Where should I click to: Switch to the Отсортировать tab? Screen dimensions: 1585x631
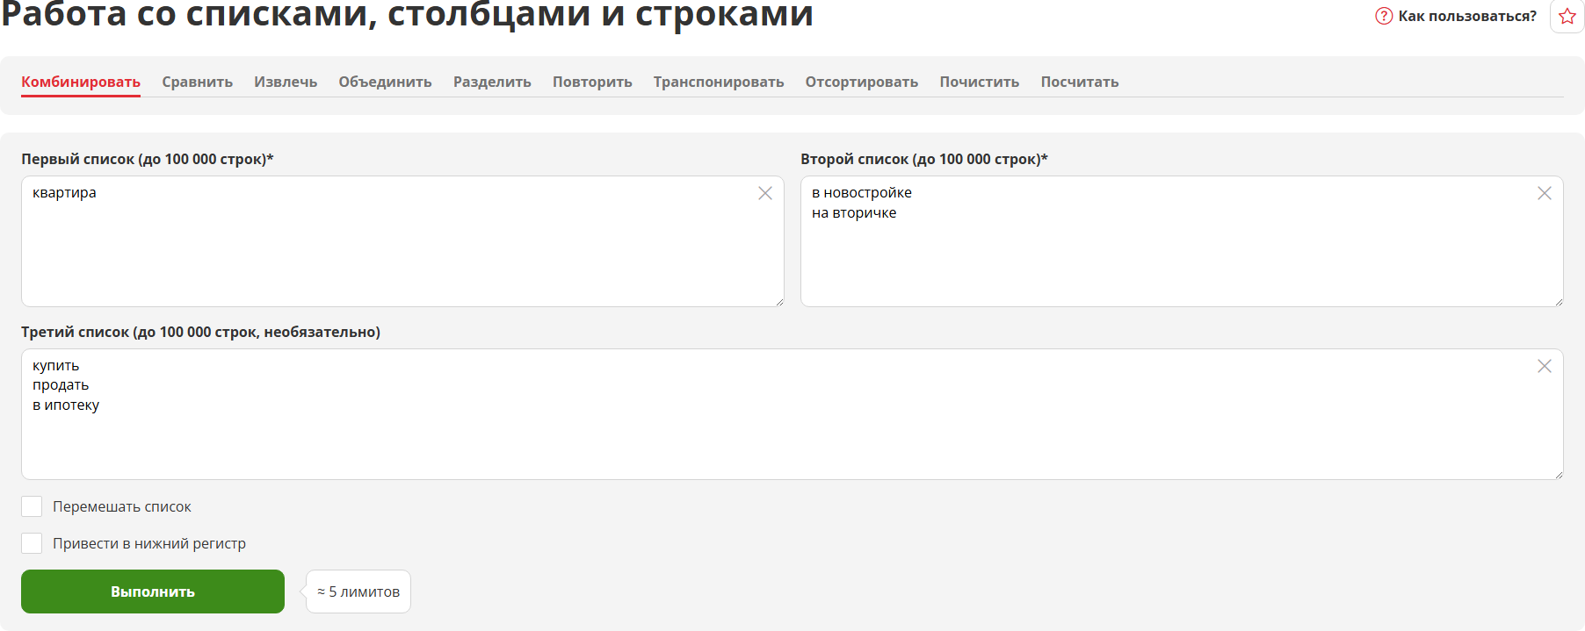point(861,82)
